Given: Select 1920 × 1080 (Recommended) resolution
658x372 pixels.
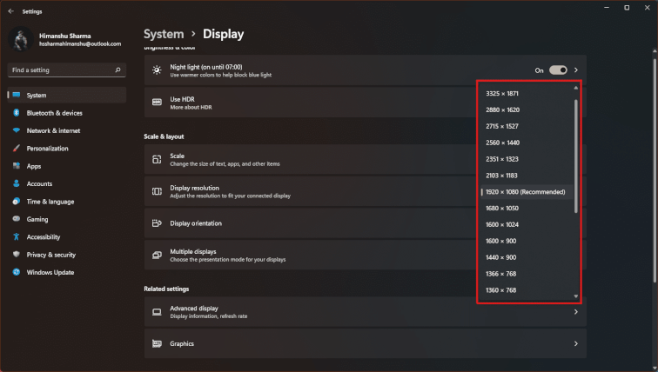Looking at the screenshot, I should [527, 192].
